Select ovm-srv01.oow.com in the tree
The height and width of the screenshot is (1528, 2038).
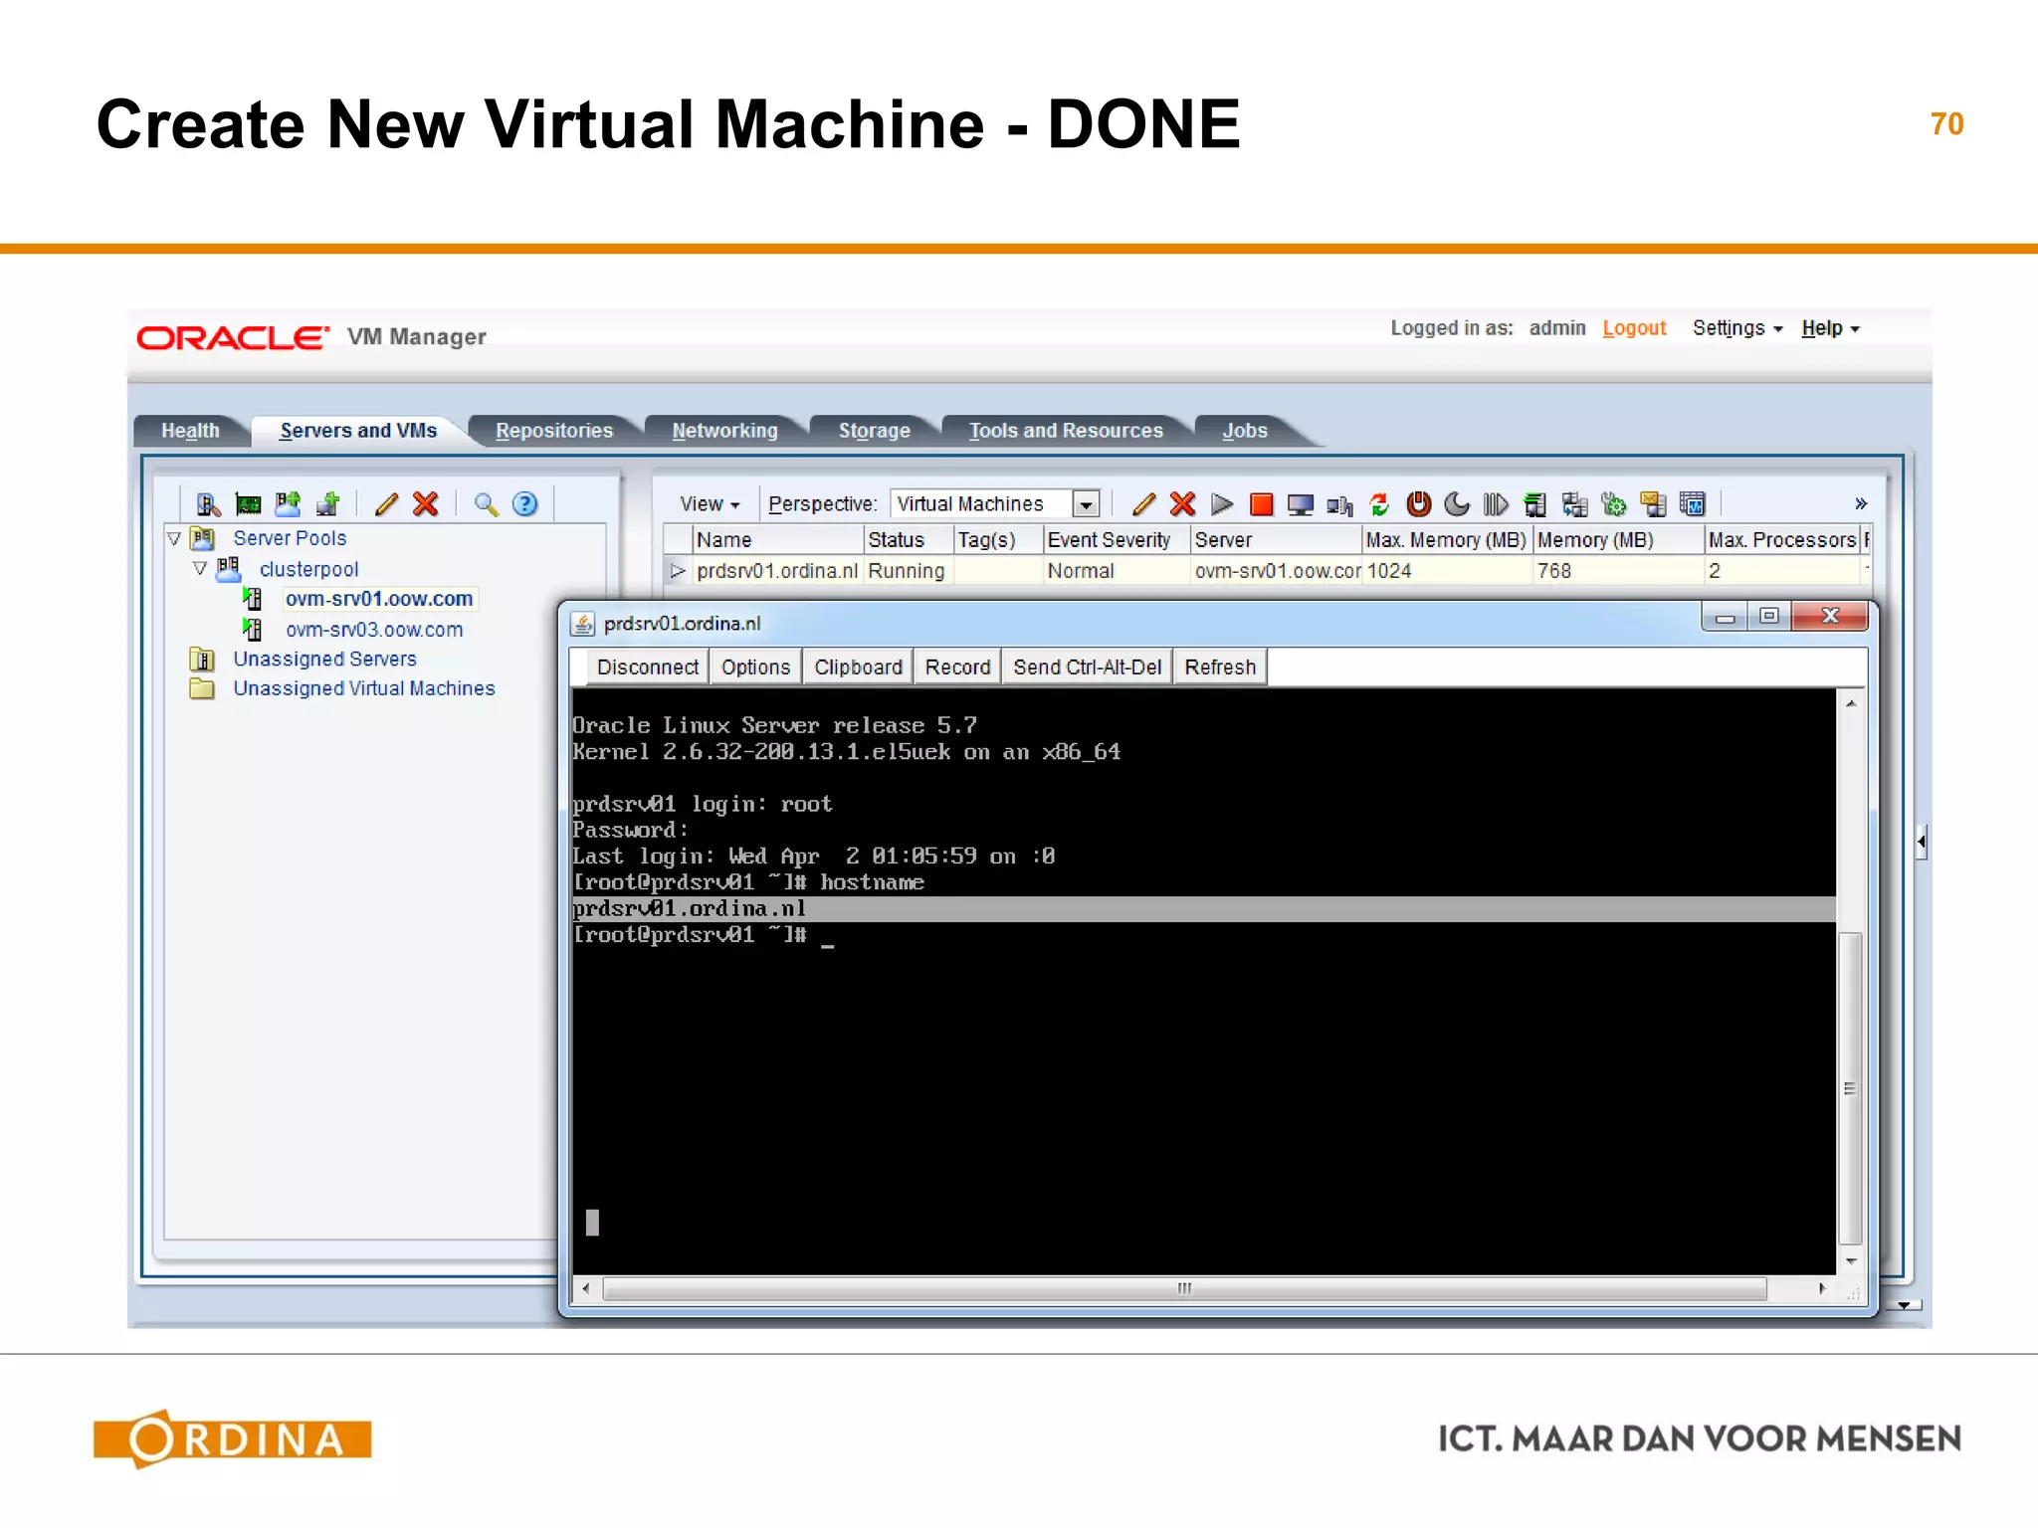coord(379,599)
